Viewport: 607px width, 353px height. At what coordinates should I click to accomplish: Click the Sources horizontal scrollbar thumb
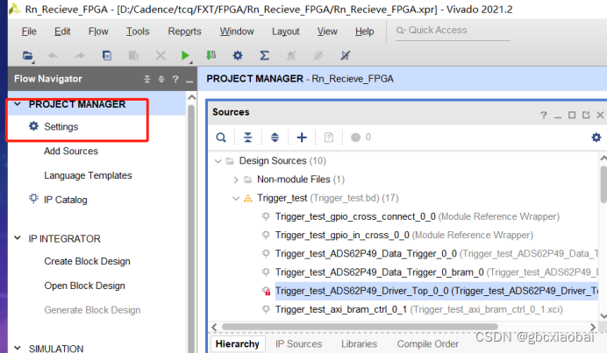point(360,327)
